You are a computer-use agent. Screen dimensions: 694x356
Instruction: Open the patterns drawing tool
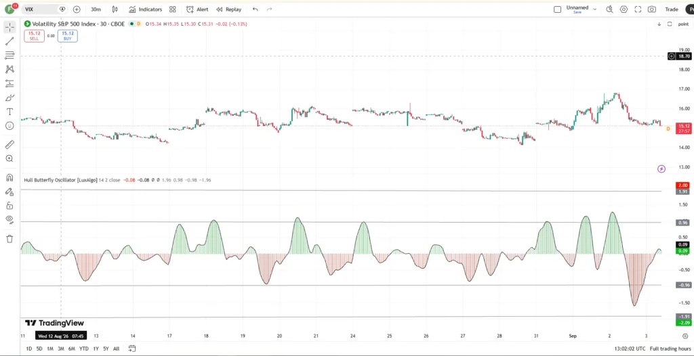[9, 70]
